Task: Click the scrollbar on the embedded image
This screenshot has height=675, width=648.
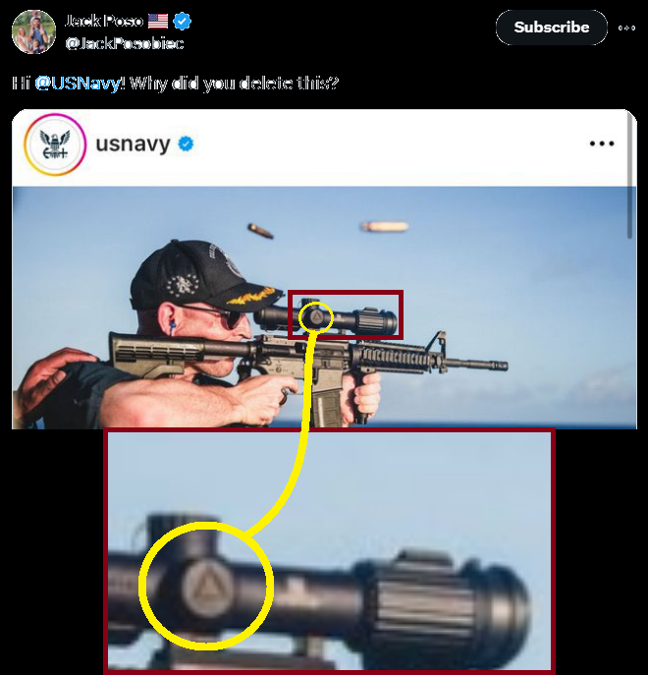Action: 630,177
